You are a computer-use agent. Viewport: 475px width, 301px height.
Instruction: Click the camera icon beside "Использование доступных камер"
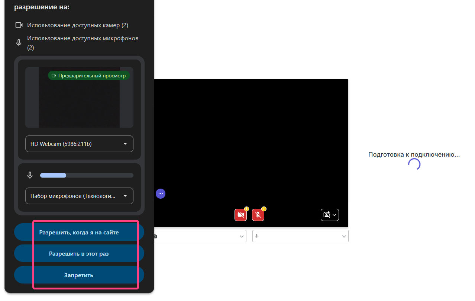[19, 25]
